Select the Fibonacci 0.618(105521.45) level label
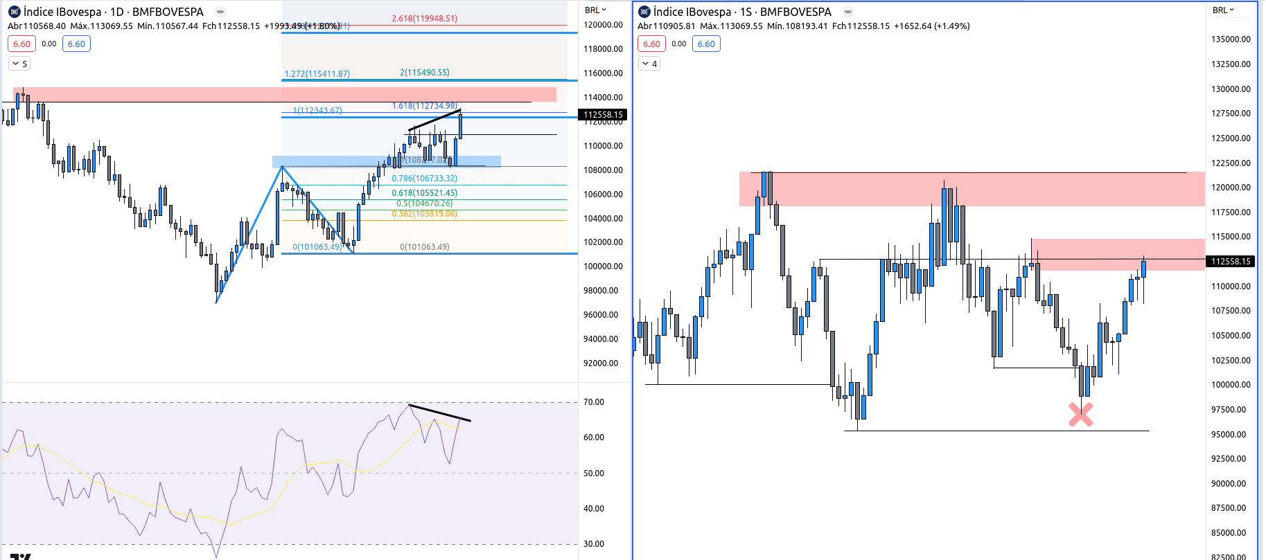This screenshot has height=560, width=1266. (x=424, y=193)
